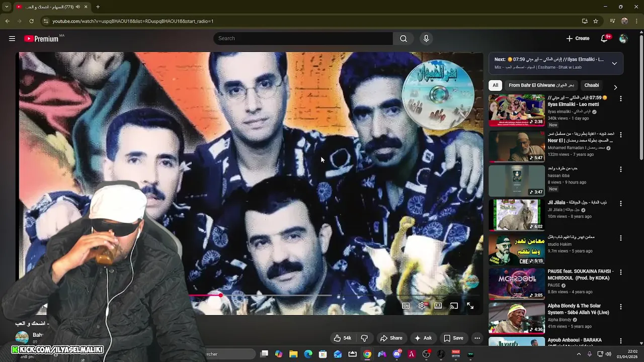Show more filter chips arrow

tap(615, 87)
